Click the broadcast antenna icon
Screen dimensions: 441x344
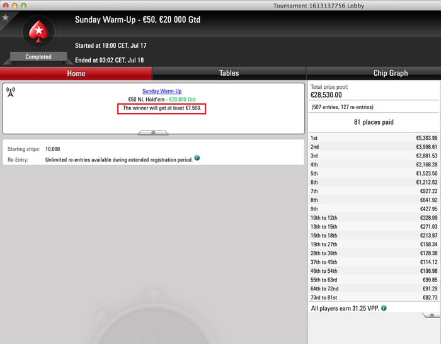click(11, 91)
